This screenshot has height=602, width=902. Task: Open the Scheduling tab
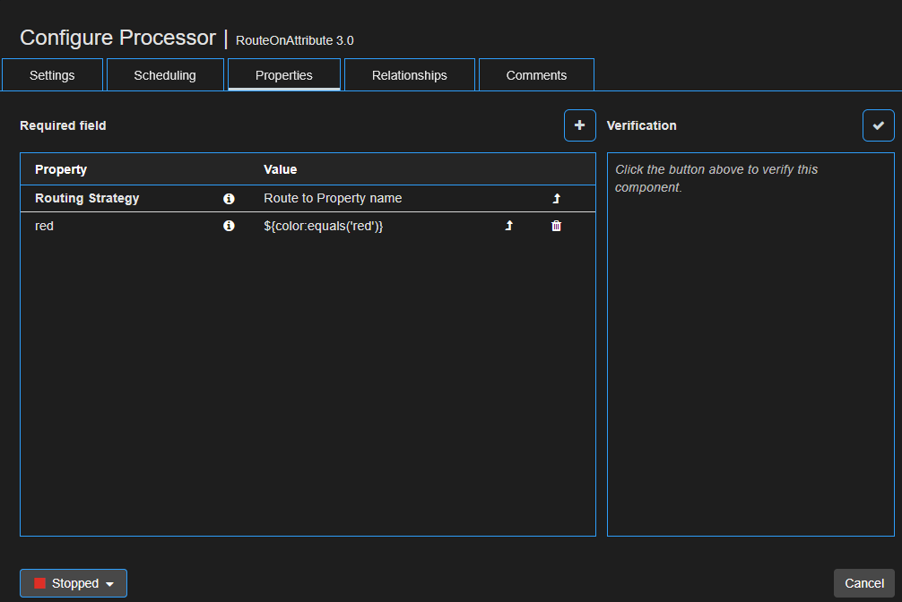165,74
